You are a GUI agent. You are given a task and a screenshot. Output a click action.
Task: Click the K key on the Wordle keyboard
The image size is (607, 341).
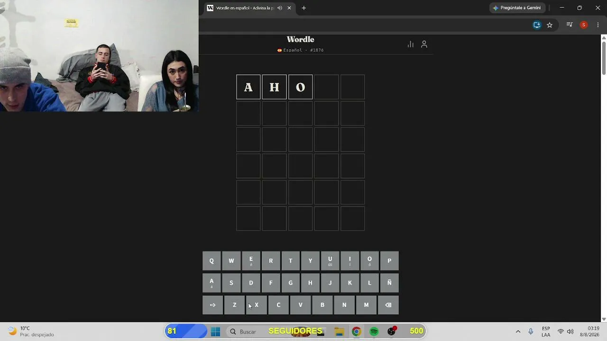350,283
